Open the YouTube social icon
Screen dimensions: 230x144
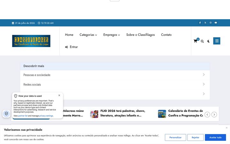[216, 23]
